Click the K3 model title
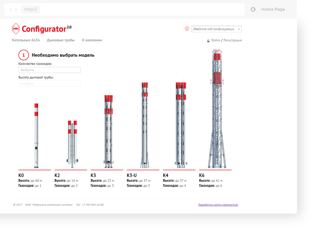This screenshot has height=228, width=312. (93, 175)
